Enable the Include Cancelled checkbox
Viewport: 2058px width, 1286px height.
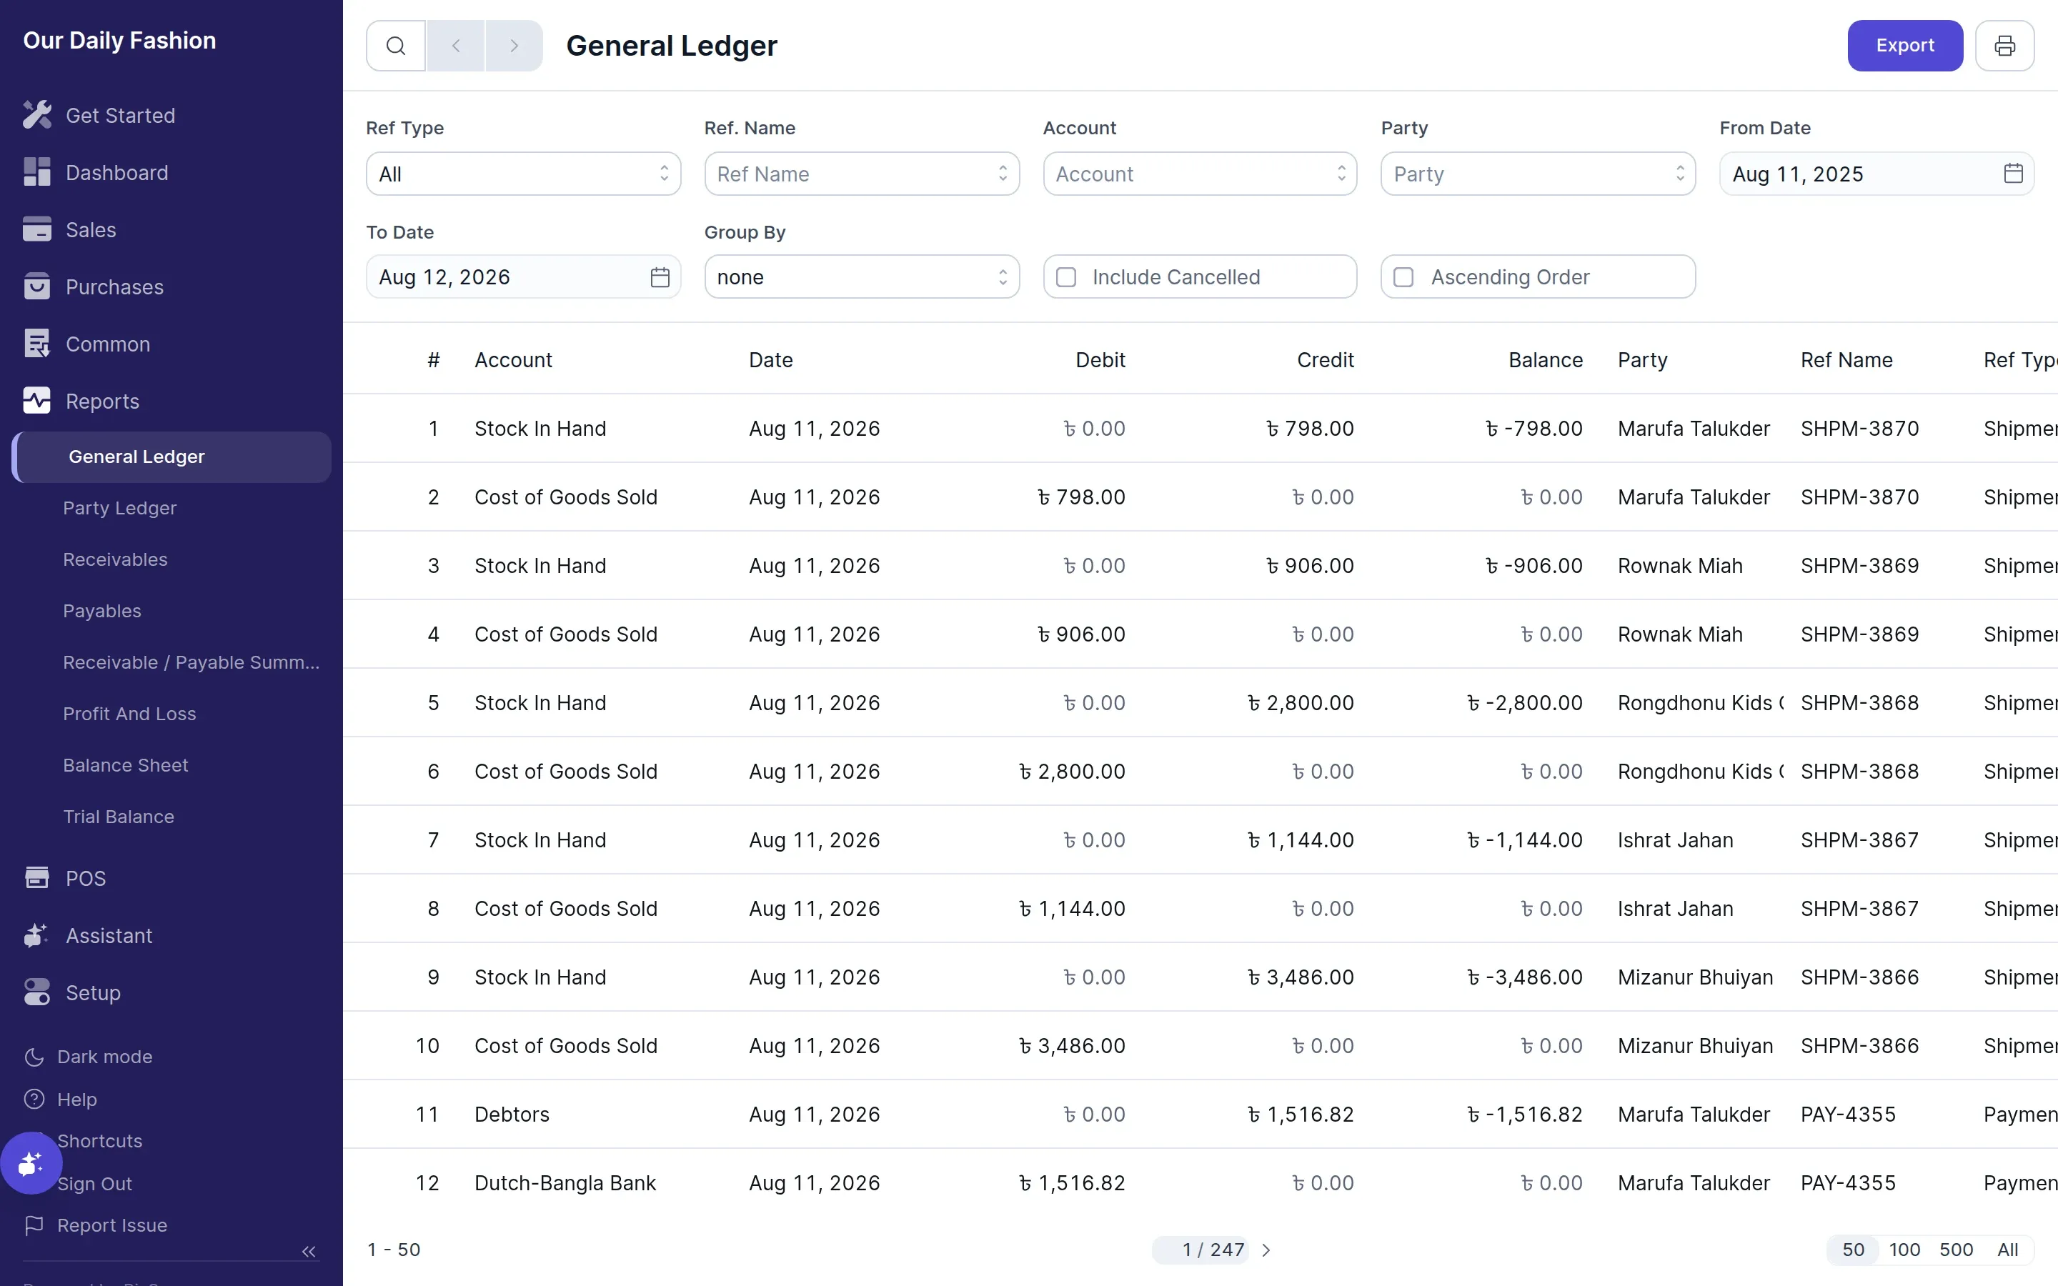(x=1065, y=277)
